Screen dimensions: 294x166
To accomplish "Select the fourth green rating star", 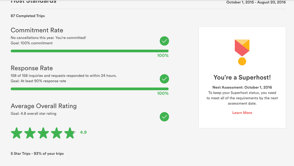I will click(57, 133).
